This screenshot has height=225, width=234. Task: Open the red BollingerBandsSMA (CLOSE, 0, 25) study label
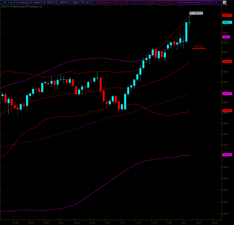point(122,3)
